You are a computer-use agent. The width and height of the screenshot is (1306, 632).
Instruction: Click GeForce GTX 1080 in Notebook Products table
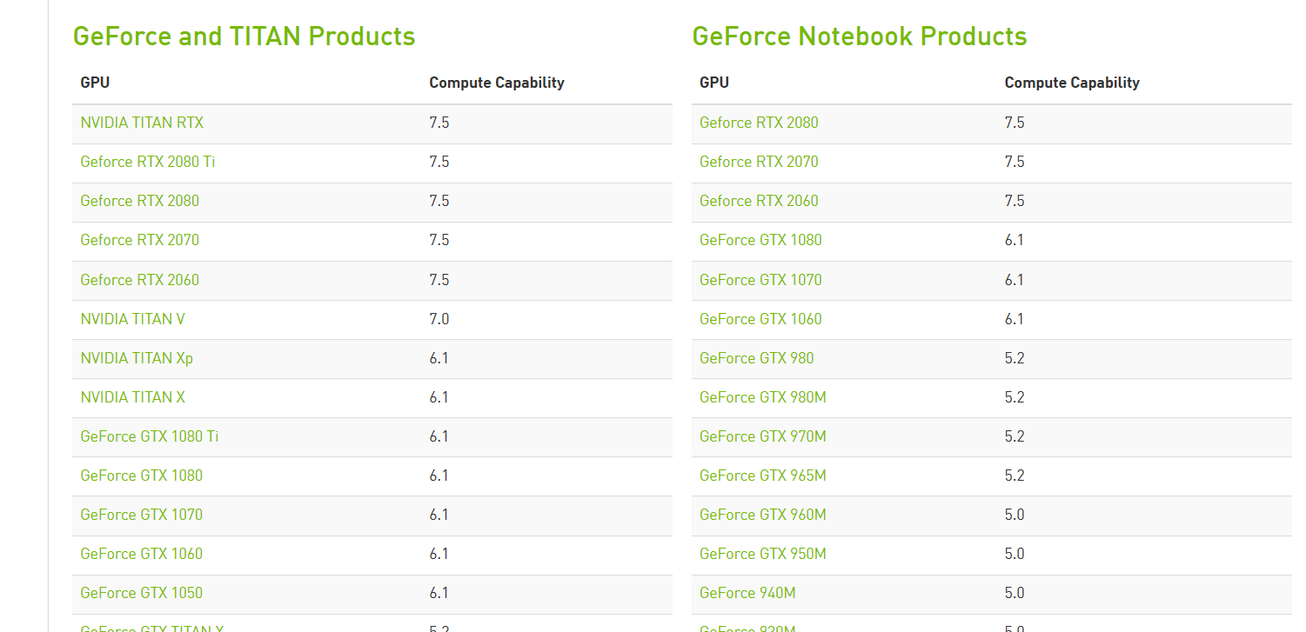tap(760, 240)
